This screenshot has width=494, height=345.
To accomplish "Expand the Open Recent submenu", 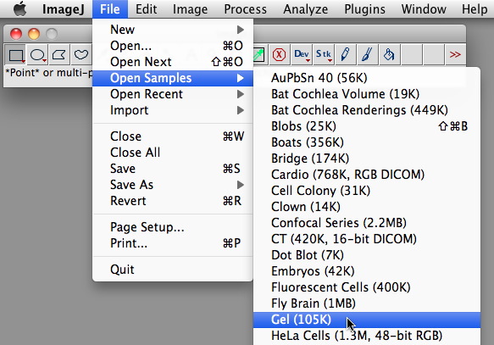I will point(173,94).
